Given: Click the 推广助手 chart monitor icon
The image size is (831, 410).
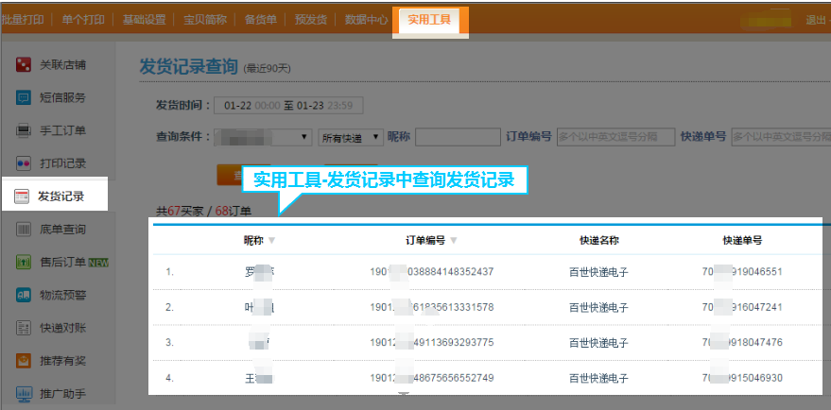Looking at the screenshot, I should 24,394.
